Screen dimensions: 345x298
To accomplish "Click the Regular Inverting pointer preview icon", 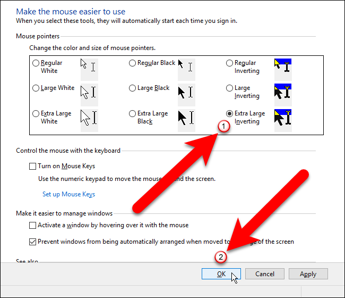I will 282,67.
